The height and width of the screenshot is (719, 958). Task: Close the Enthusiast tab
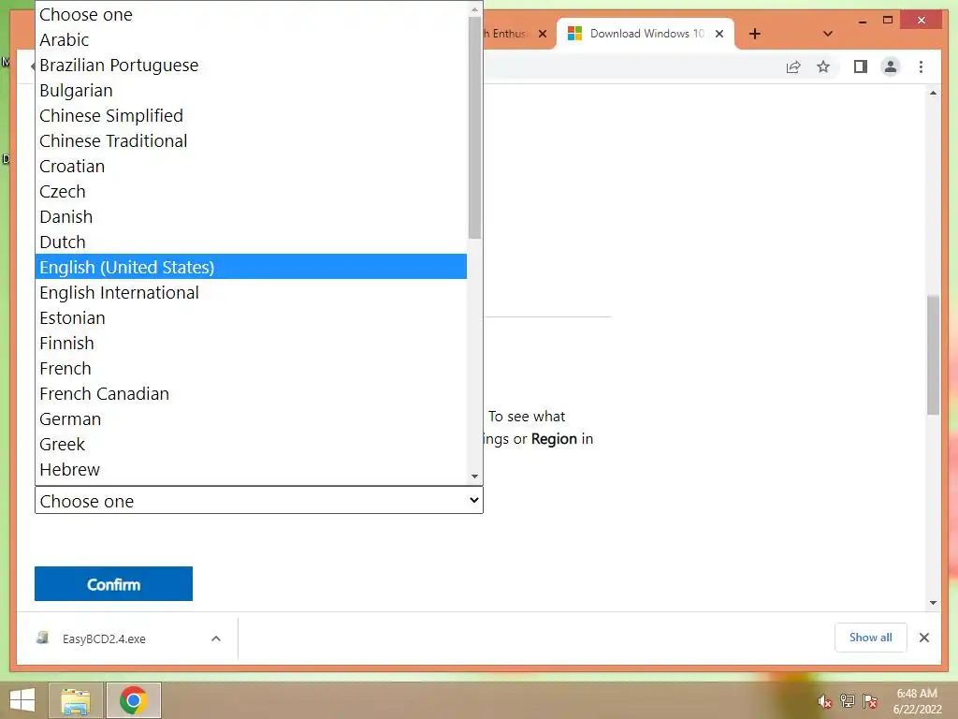click(x=542, y=34)
